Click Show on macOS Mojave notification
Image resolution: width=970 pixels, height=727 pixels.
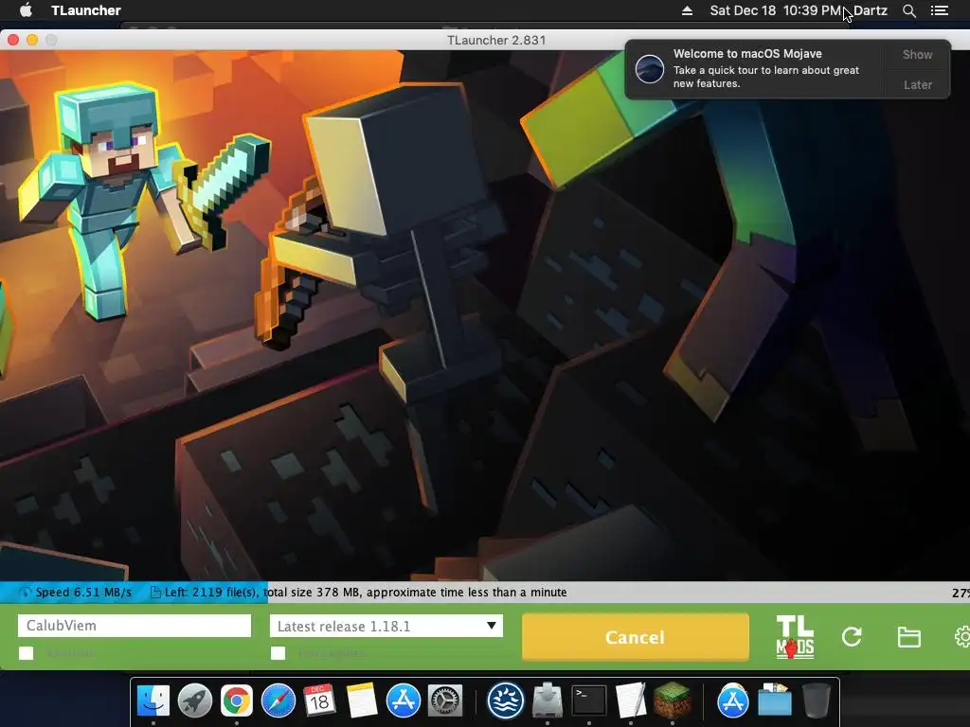pos(917,54)
